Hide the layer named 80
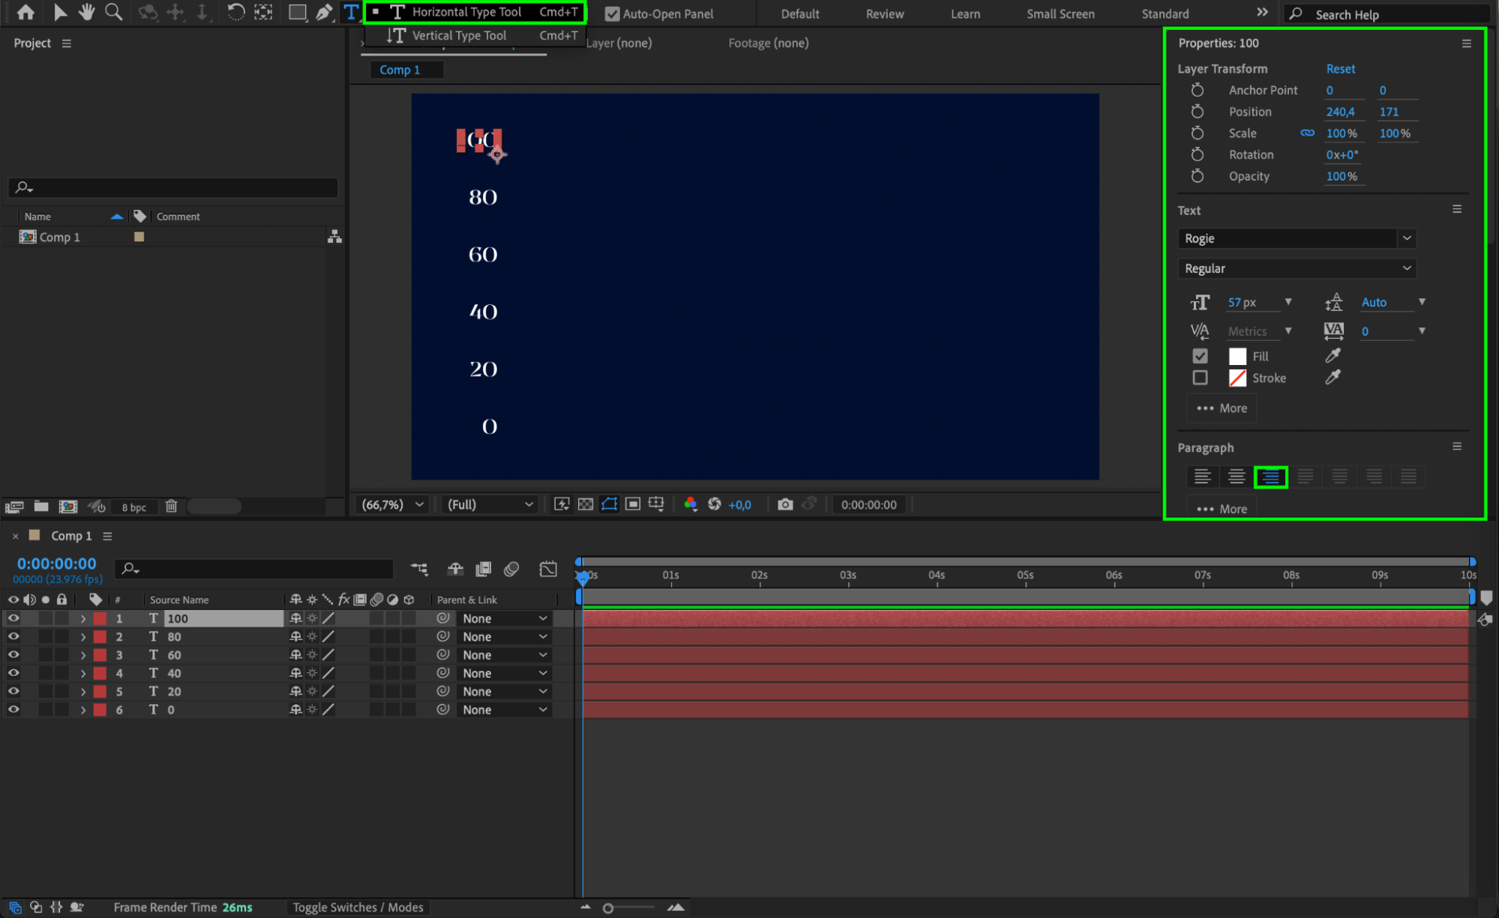This screenshot has width=1499, height=918. point(13,636)
